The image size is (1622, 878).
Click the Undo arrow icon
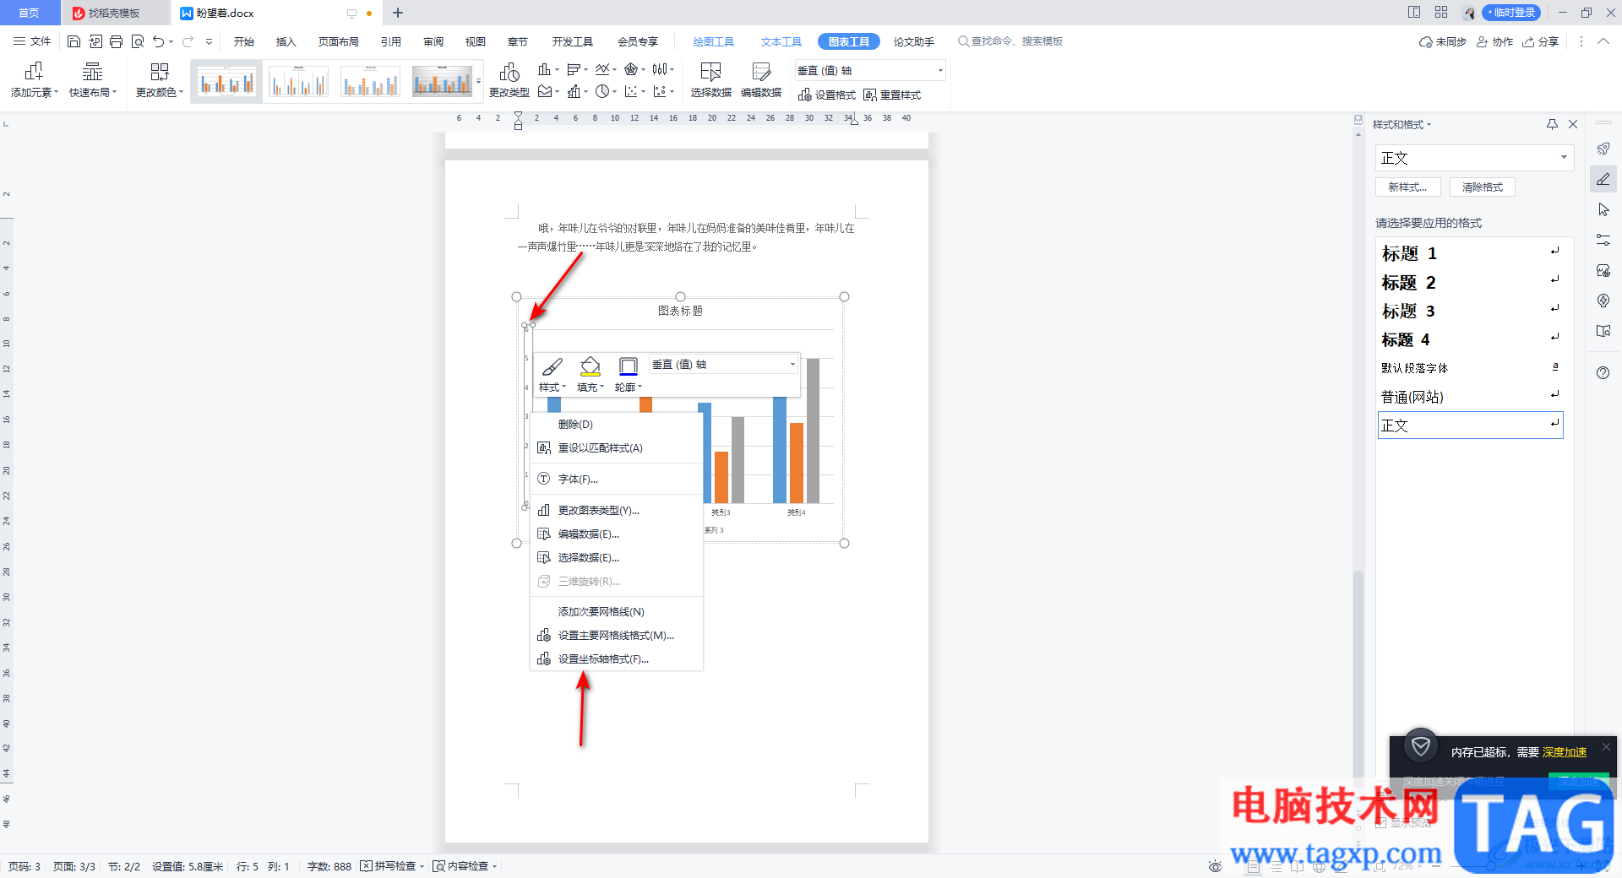(x=158, y=41)
